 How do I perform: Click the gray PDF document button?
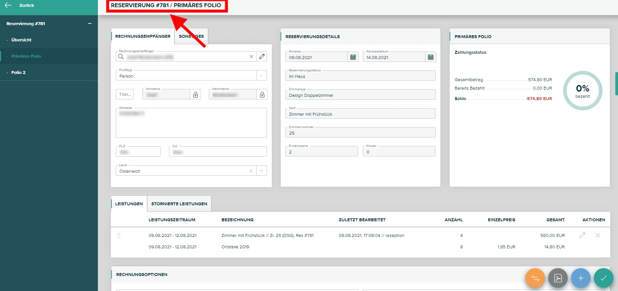coord(558,278)
